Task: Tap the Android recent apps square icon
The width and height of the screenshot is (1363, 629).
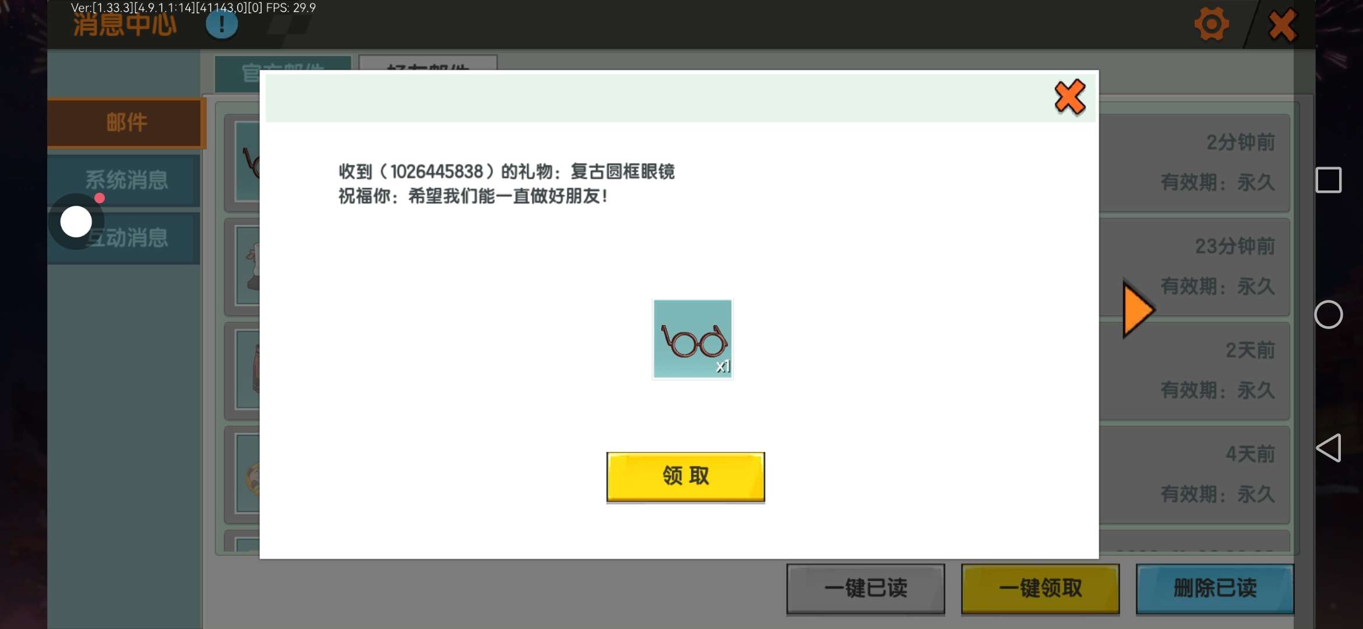Action: click(x=1328, y=180)
